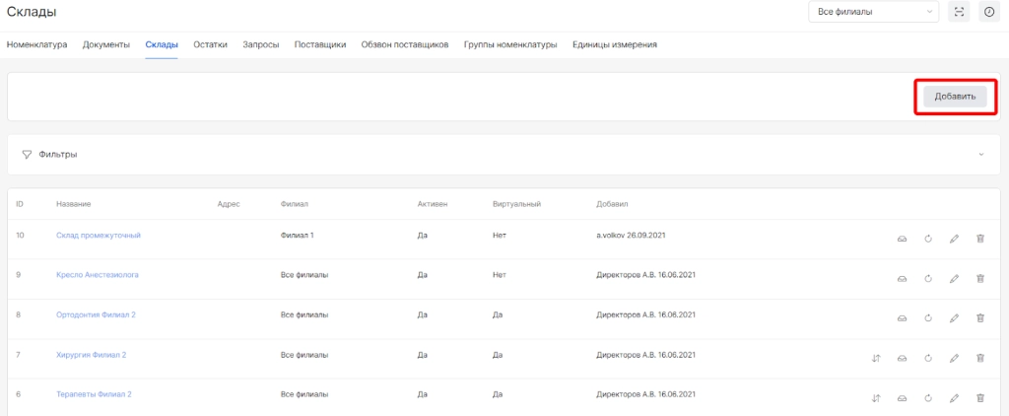Click transfer arrows icon for Хирургия Филиал 2
Image resolution: width=1009 pixels, height=416 pixels.
point(876,358)
